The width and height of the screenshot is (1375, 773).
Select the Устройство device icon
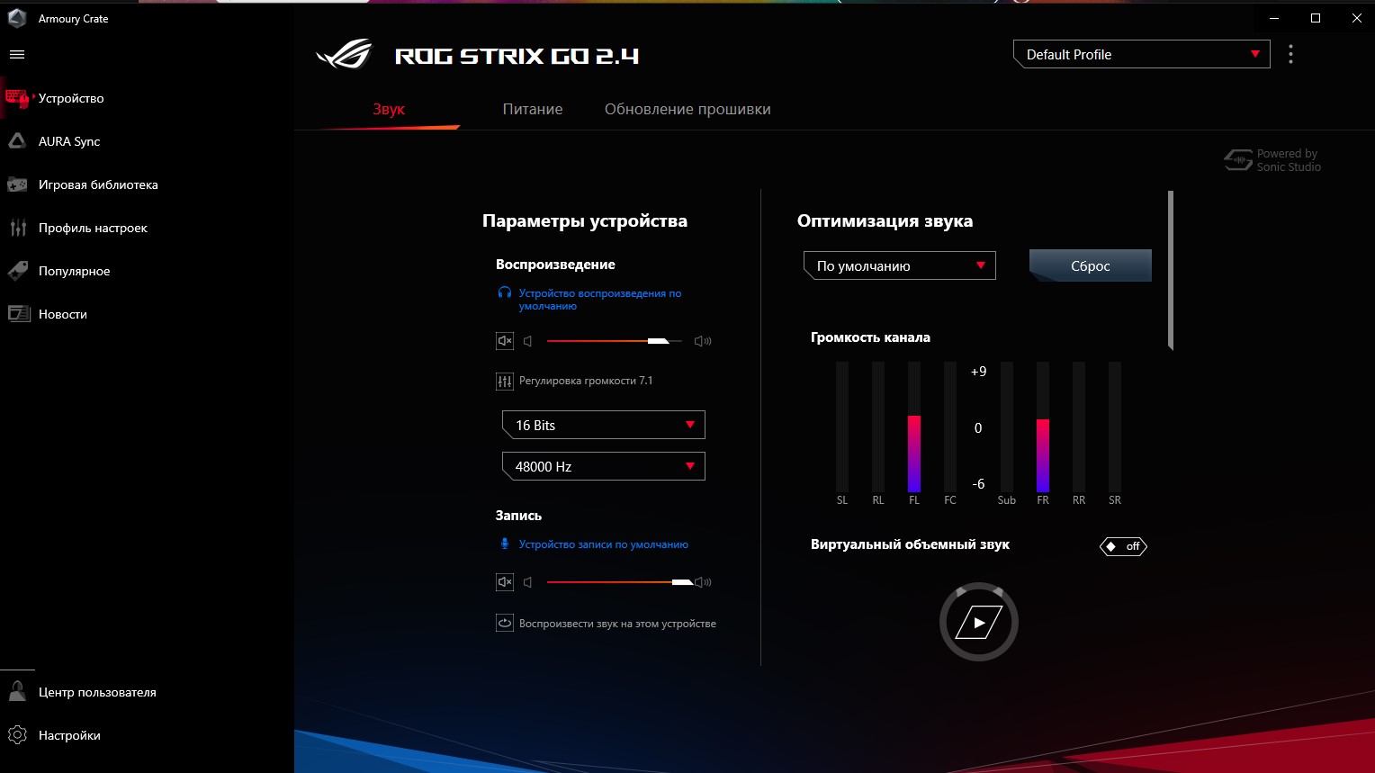(17, 98)
